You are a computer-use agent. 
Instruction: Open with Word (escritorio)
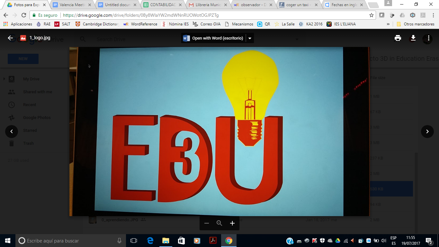click(213, 38)
